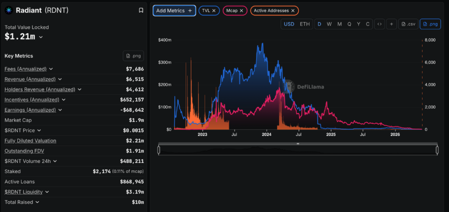Select daily (D) chart interval
This screenshot has height=212, width=449.
319,24
